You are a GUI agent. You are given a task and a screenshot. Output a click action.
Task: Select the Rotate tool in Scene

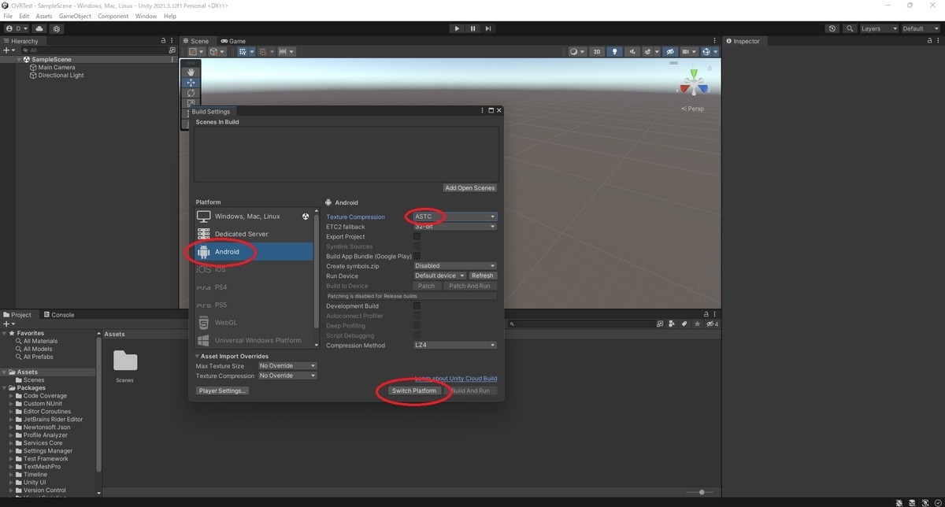191,93
